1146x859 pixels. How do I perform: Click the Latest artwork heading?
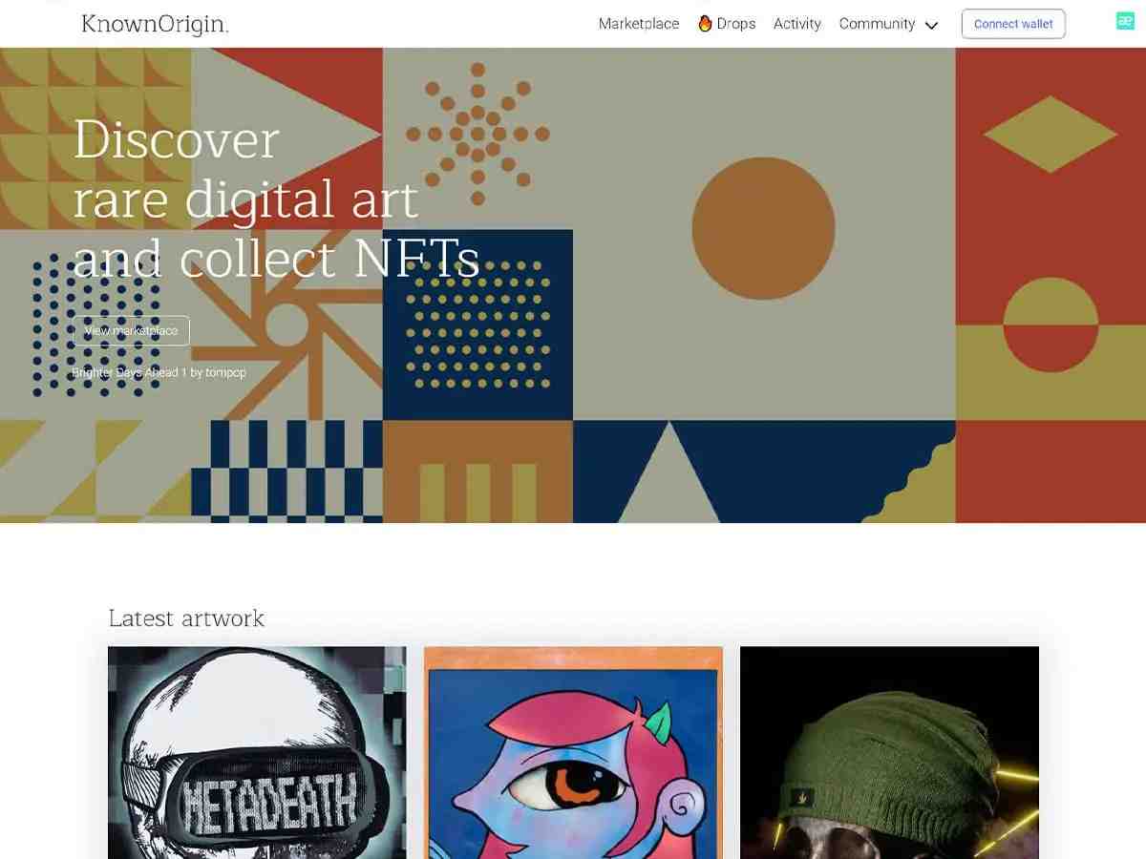pos(186,618)
